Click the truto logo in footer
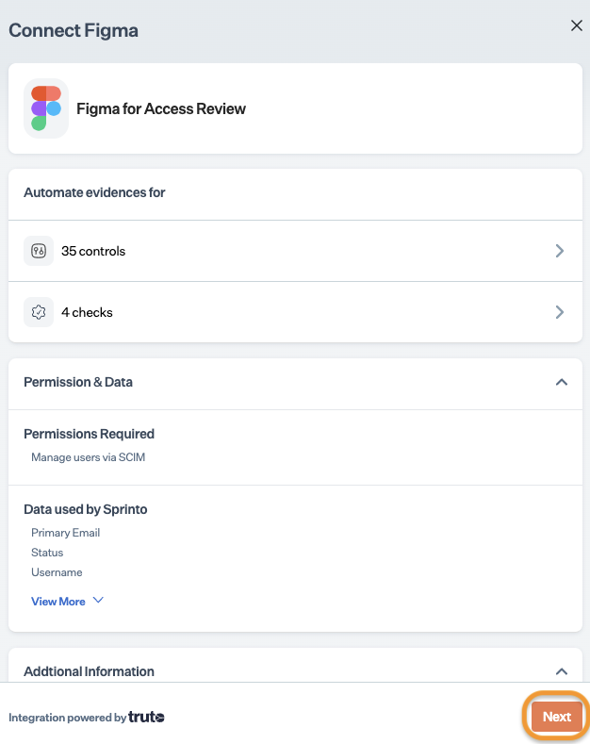The width and height of the screenshot is (590, 744). click(x=146, y=717)
